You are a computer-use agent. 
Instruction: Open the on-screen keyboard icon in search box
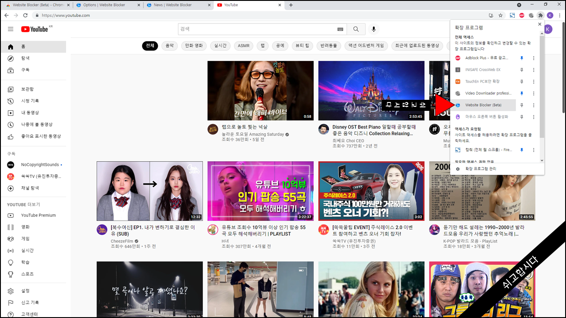(x=340, y=29)
